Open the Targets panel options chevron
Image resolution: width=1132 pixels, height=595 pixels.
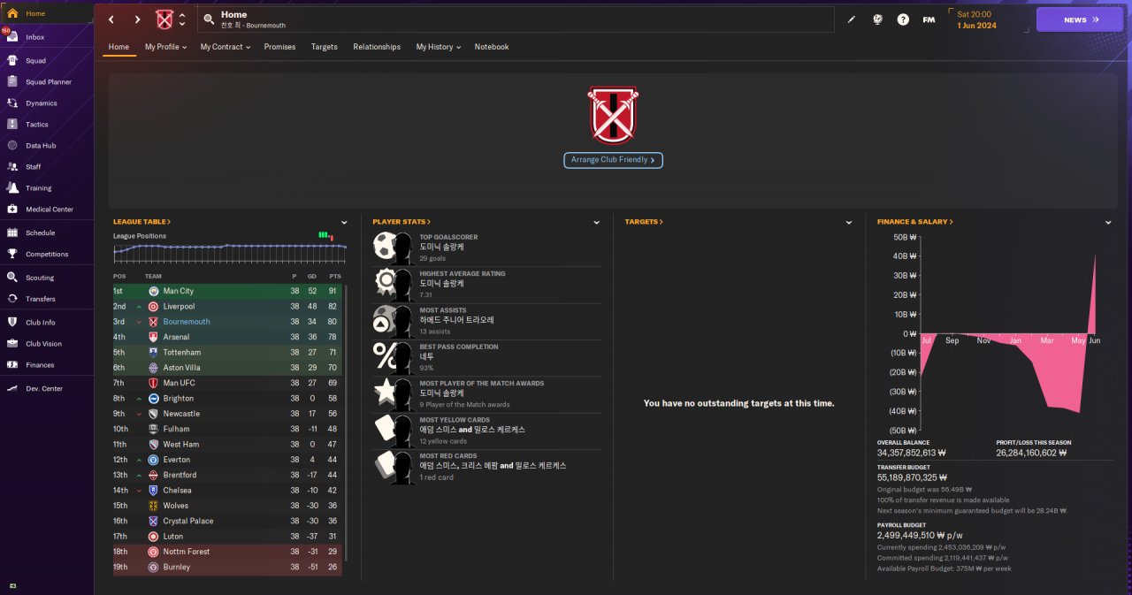[849, 223]
